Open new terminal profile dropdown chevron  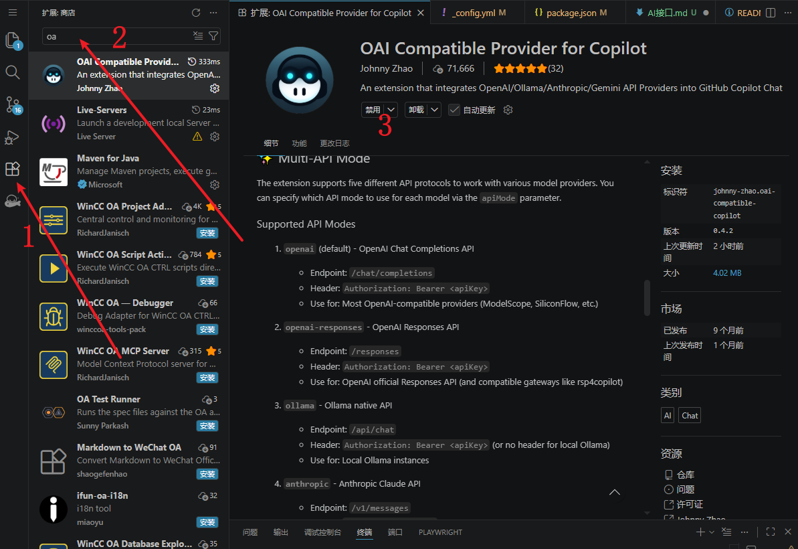click(712, 532)
